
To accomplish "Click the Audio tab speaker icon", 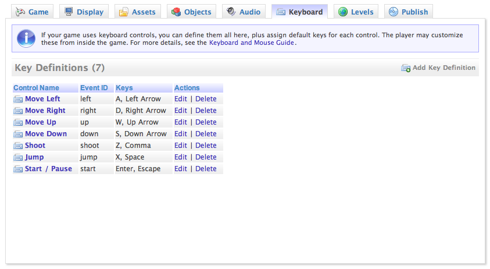I will 231,12.
